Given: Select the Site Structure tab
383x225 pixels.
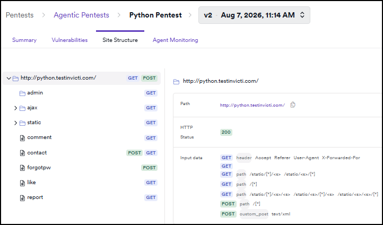Looking at the screenshot, I should click(x=120, y=40).
